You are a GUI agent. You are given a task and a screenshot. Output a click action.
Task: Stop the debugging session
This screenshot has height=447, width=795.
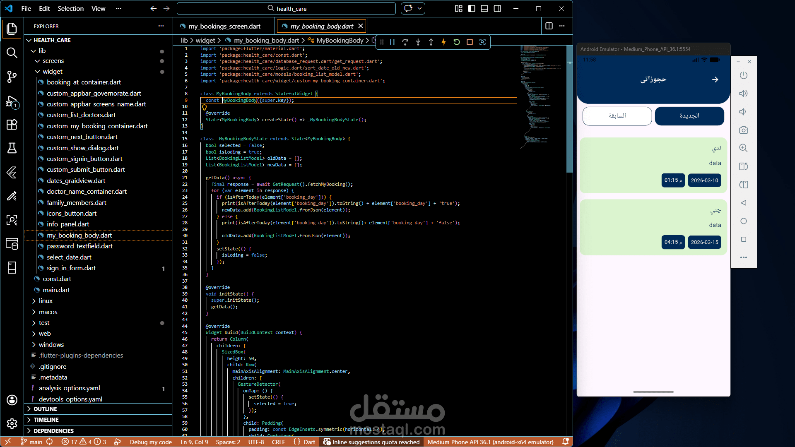coord(470,42)
